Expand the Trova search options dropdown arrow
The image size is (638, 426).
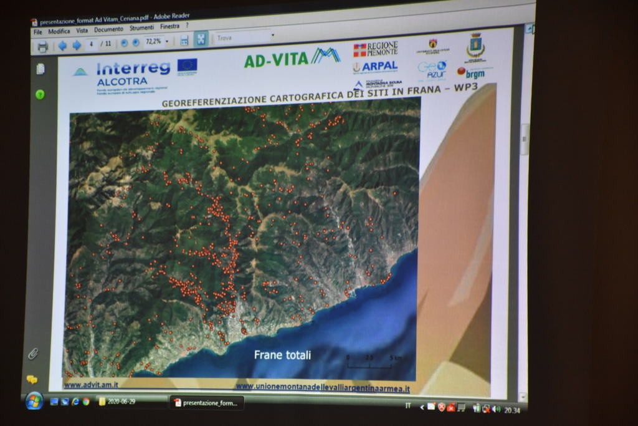coord(272,35)
